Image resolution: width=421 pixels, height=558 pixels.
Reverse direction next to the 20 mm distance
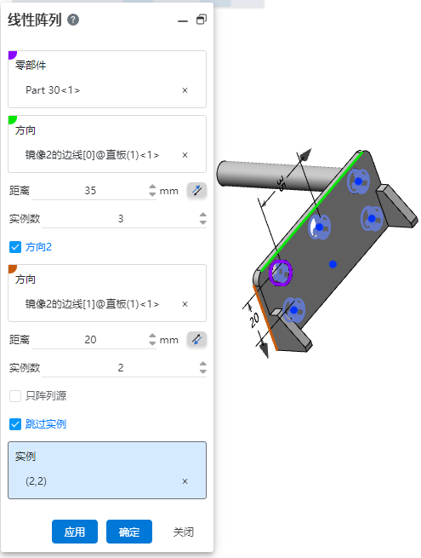tap(196, 340)
